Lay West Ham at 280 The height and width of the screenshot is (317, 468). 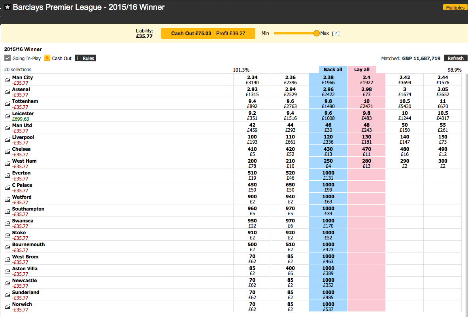tap(366, 163)
